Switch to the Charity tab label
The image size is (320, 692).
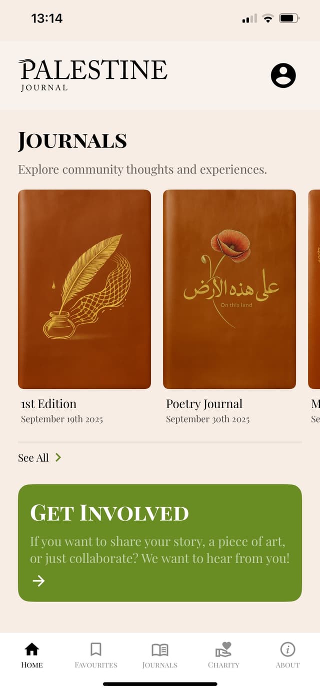point(223,665)
